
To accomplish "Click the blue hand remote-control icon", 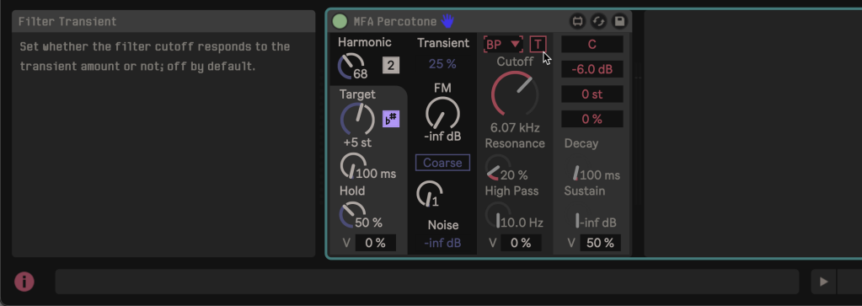I will pyautogui.click(x=448, y=21).
